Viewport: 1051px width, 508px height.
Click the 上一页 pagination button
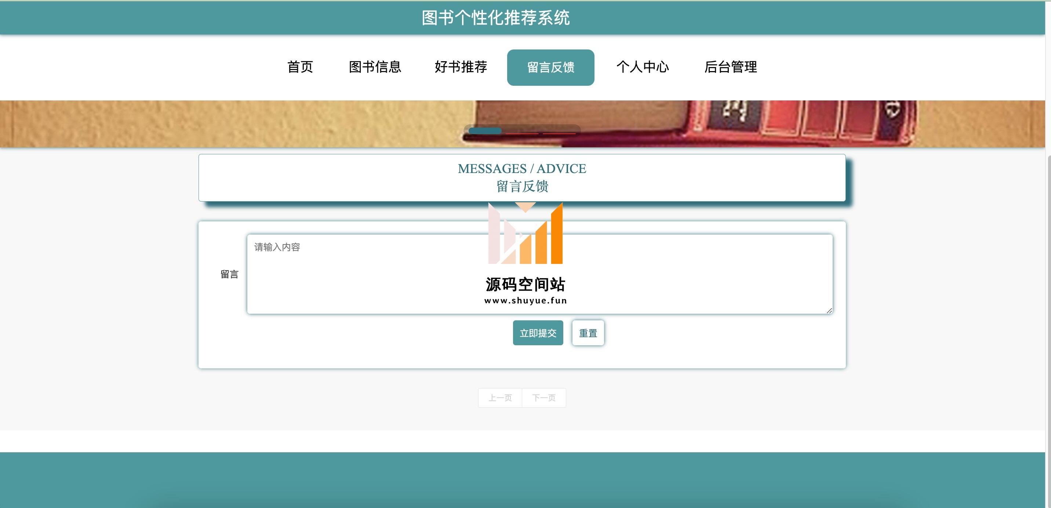point(500,398)
